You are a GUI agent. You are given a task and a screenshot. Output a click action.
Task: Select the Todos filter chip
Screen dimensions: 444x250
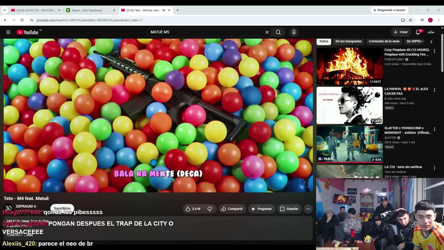coord(324,41)
